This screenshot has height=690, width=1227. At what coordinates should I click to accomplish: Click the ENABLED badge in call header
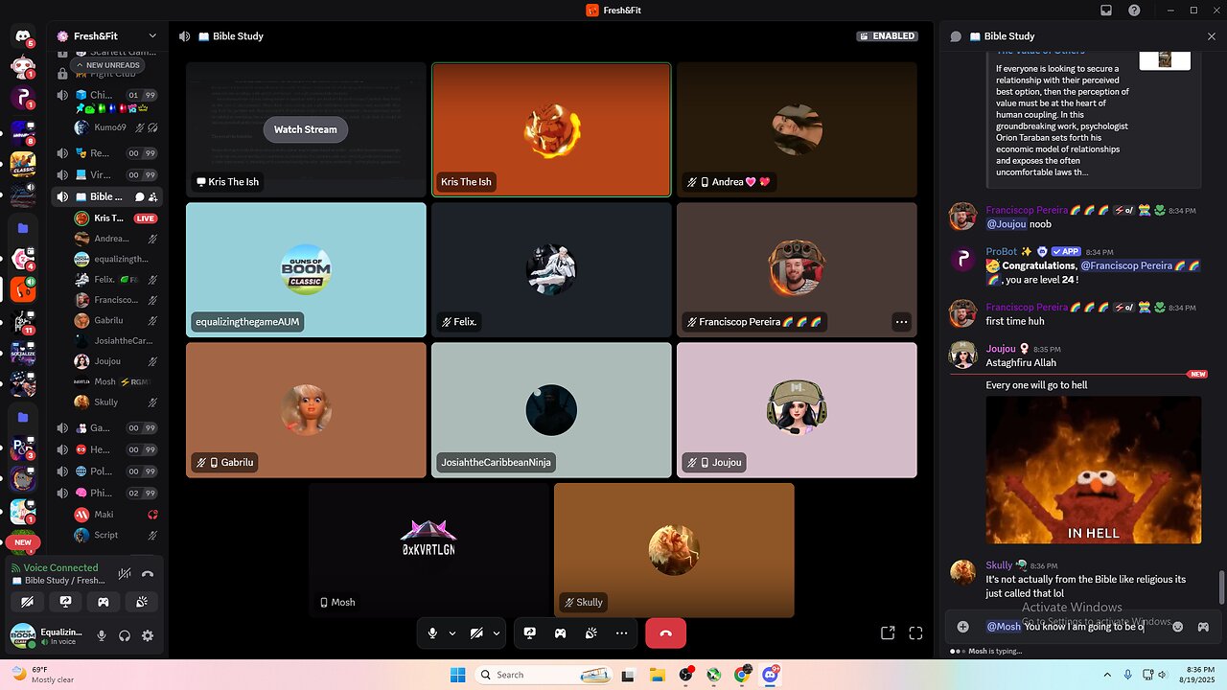(888, 36)
